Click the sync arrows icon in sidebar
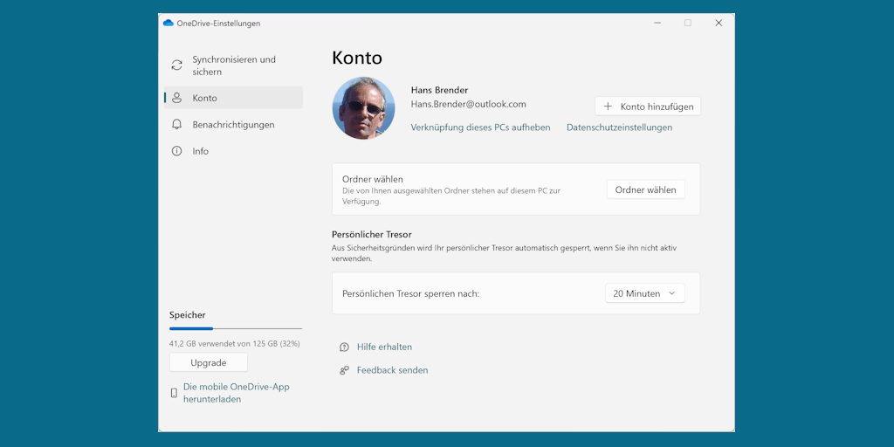Viewport: 894px width, 447px height. 176,65
